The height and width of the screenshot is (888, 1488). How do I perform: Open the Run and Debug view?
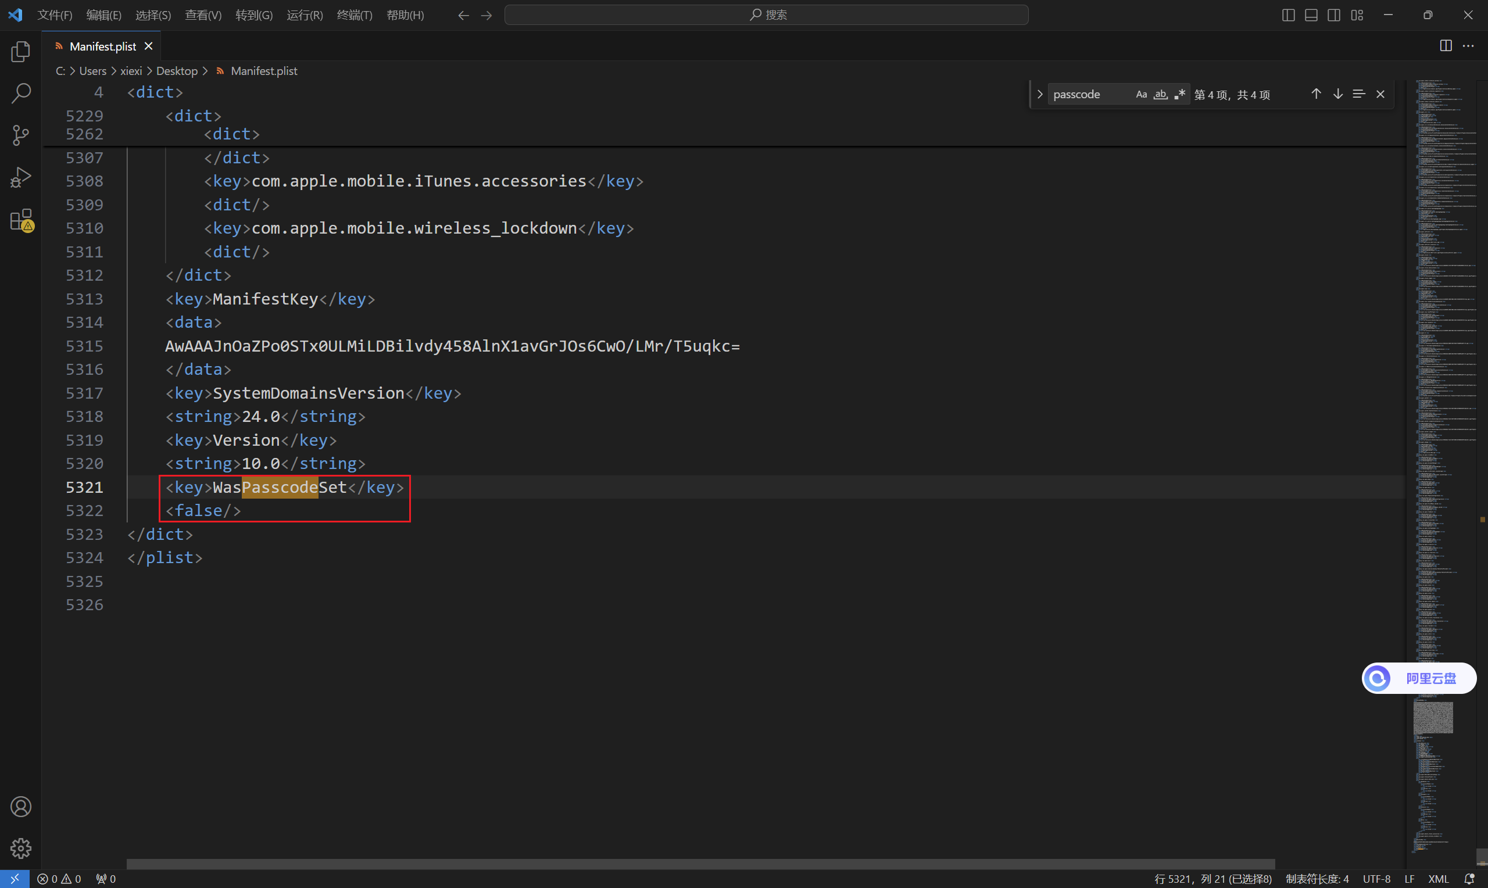(21, 177)
